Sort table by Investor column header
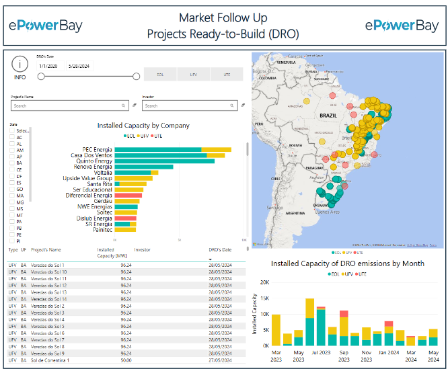Viewport: 448px width, 371px height. [x=143, y=250]
